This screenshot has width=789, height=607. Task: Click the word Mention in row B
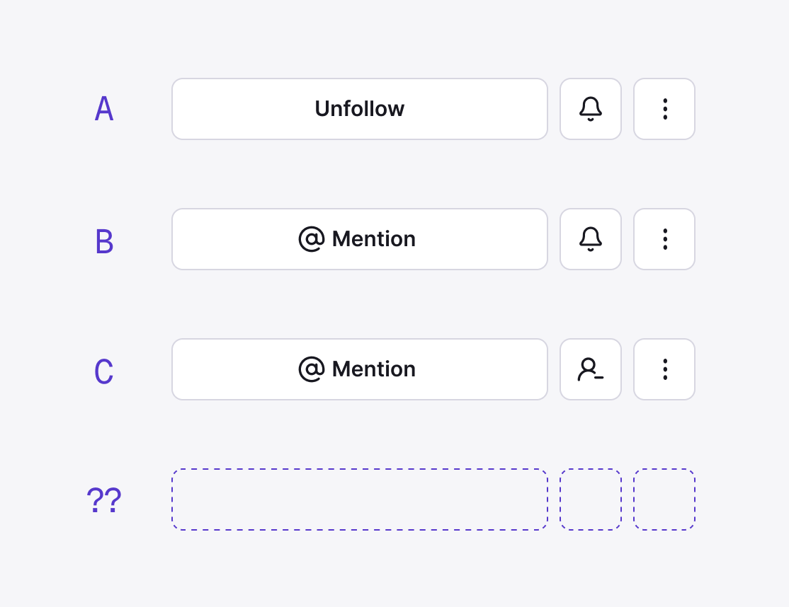click(374, 239)
